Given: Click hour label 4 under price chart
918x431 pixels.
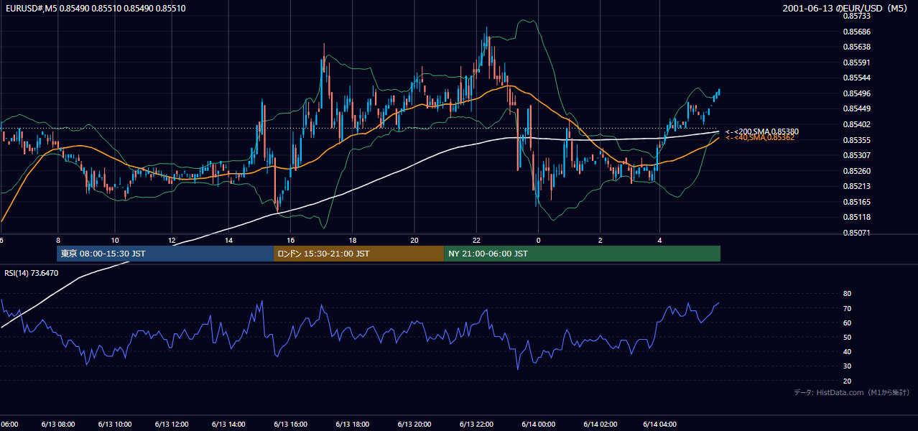Looking at the screenshot, I should 659,240.
